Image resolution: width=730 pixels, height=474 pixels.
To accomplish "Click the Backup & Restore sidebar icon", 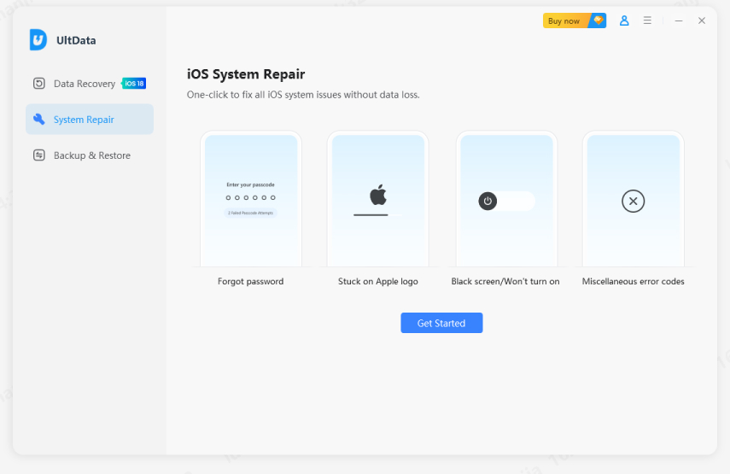I will click(x=39, y=155).
